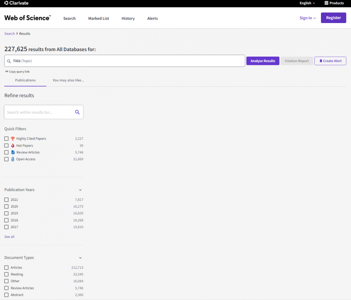Click the magnifier icon in refine search box
Viewport: 351px width, 300px height.
click(77, 112)
